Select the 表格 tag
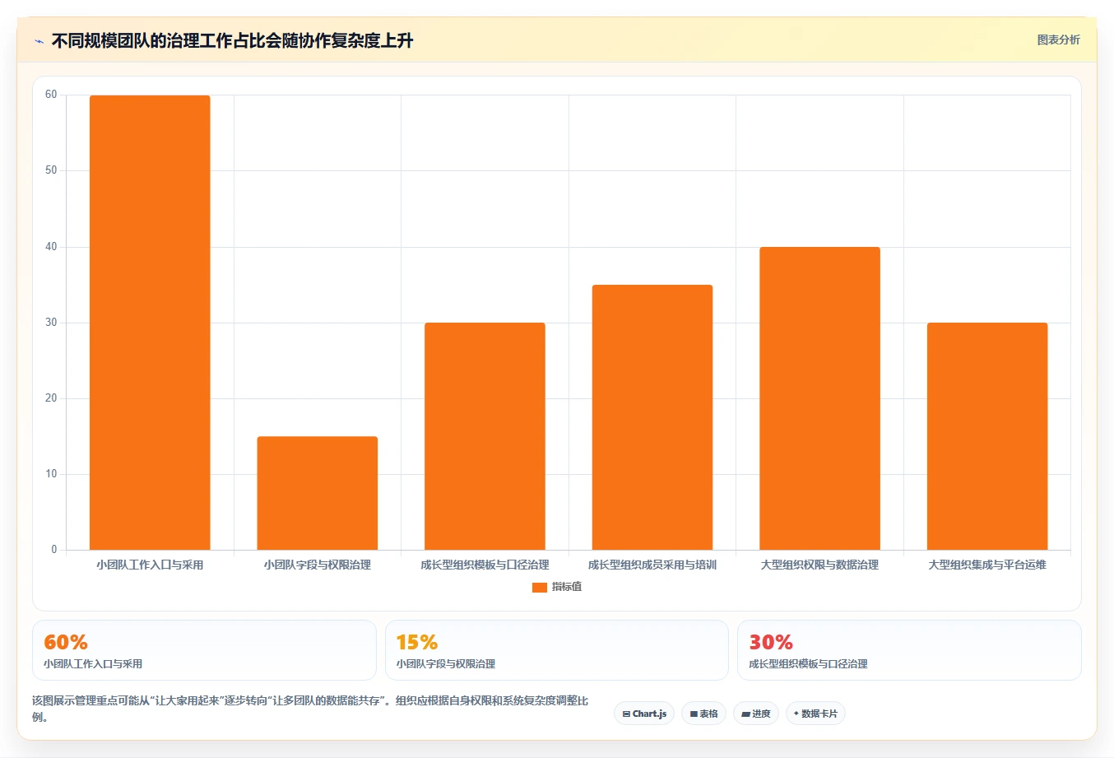 (x=703, y=714)
